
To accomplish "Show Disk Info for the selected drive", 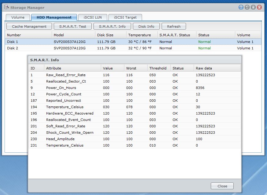I will [x=146, y=27].
